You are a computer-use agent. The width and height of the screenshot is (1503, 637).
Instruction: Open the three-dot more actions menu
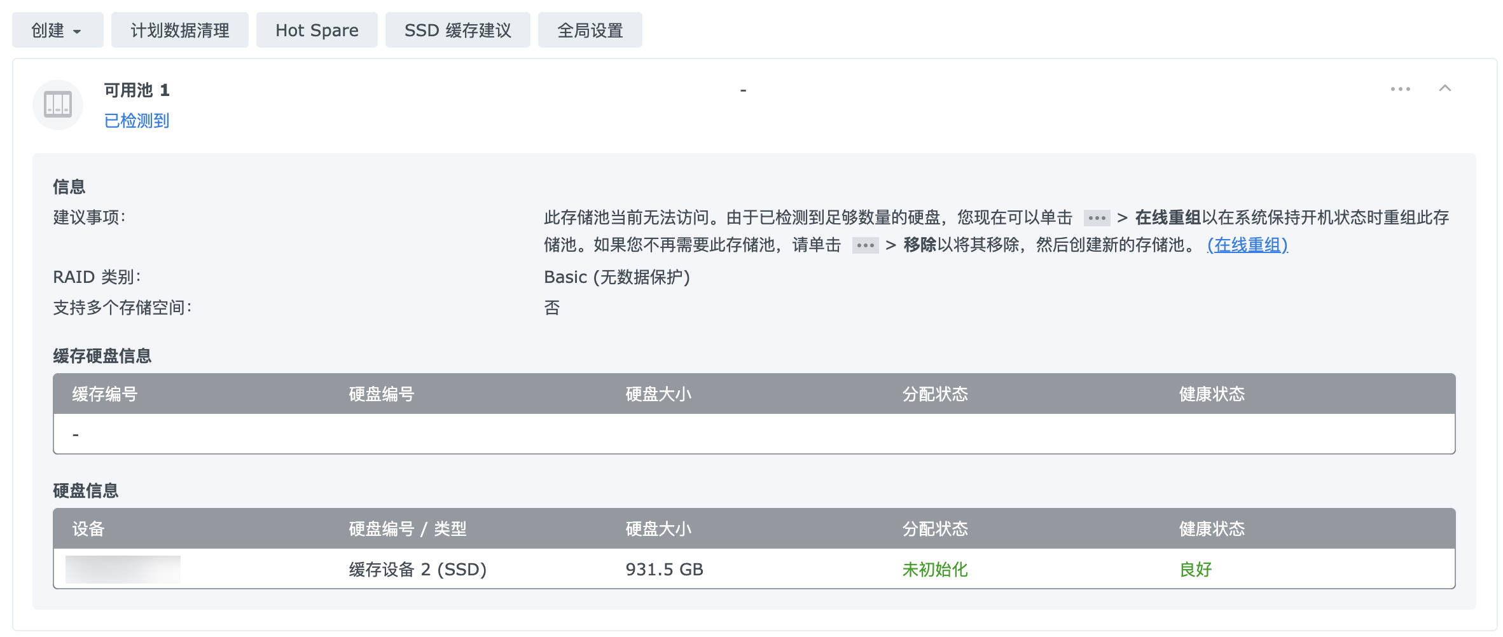click(1400, 89)
